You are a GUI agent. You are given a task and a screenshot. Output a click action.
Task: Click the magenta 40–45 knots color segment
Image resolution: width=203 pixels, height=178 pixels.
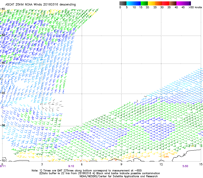coord(180,3)
